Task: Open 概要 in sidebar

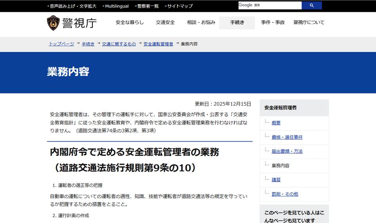Action: pyautogui.click(x=276, y=123)
